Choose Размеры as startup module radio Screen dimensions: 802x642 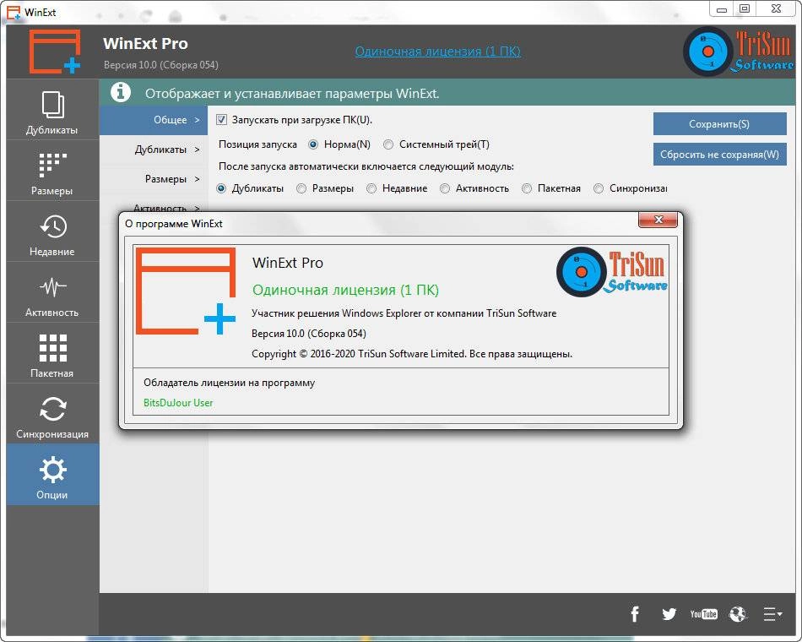pyautogui.click(x=301, y=188)
